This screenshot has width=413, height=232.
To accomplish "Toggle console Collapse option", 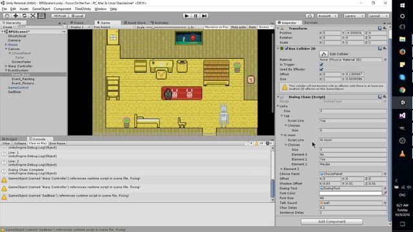I will click(20, 143).
